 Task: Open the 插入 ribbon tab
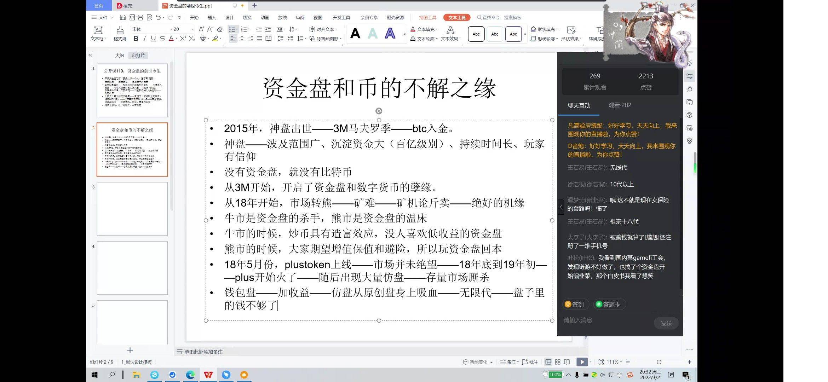[212, 17]
